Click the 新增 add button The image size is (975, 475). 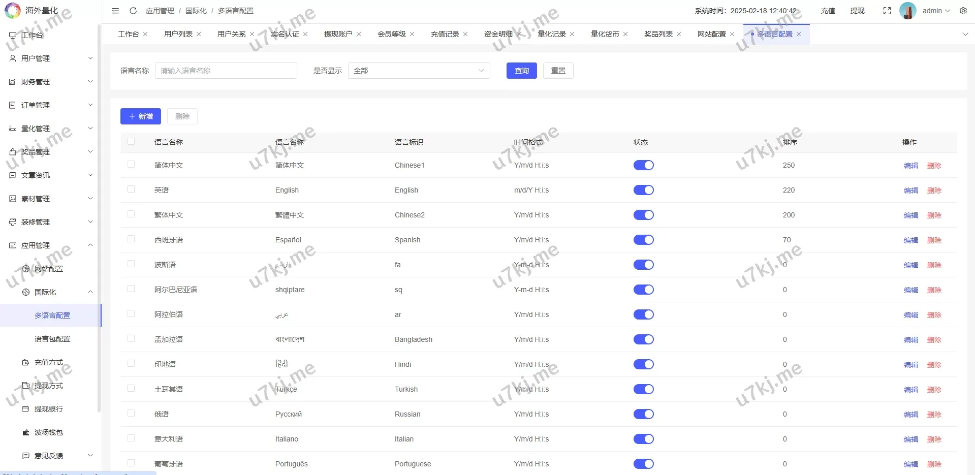(141, 116)
